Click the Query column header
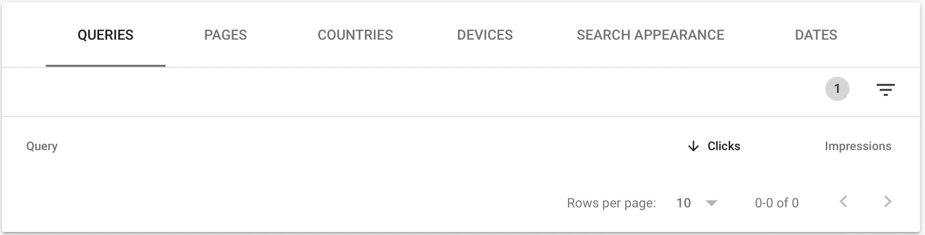This screenshot has width=925, height=235. pos(42,146)
